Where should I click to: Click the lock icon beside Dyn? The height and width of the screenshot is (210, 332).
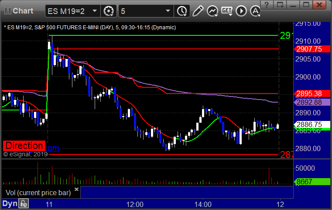[24, 203]
